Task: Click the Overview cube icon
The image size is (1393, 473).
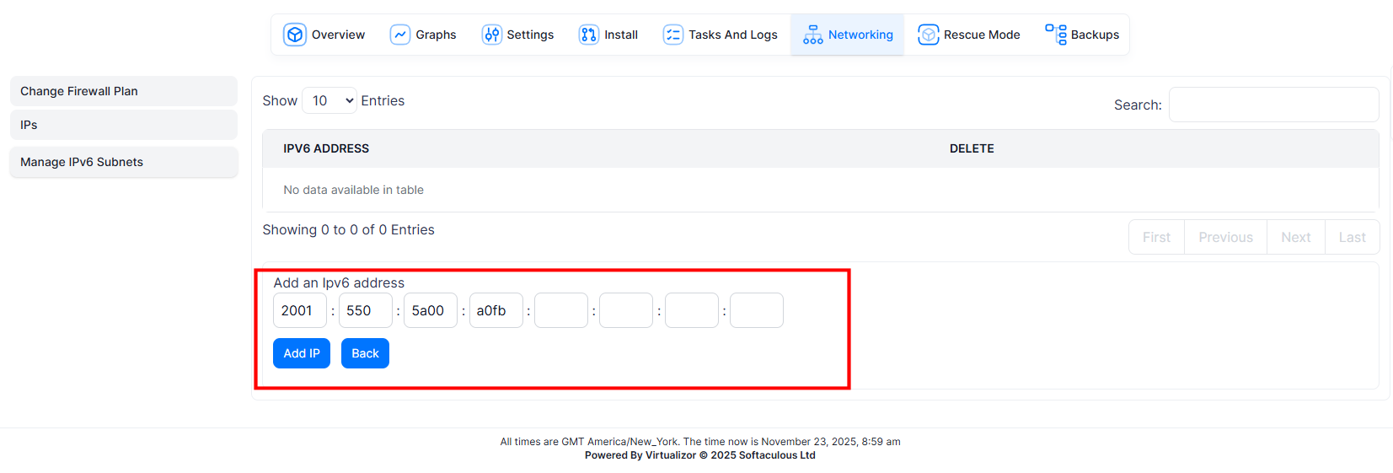Action: click(294, 35)
